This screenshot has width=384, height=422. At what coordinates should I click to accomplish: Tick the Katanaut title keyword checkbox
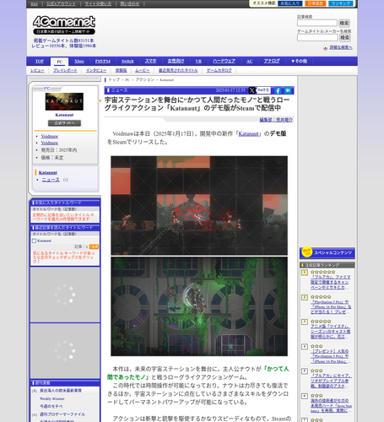34,241
